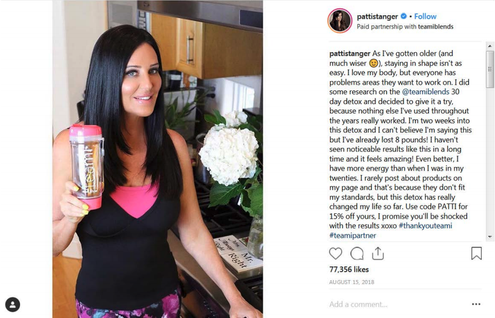Open comments using the speech bubble icon

(357, 253)
